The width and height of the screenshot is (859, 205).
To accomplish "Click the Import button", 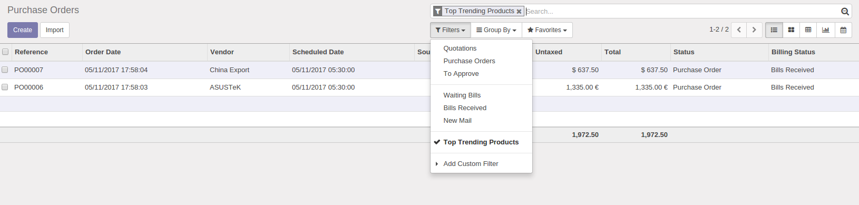I will click(55, 30).
